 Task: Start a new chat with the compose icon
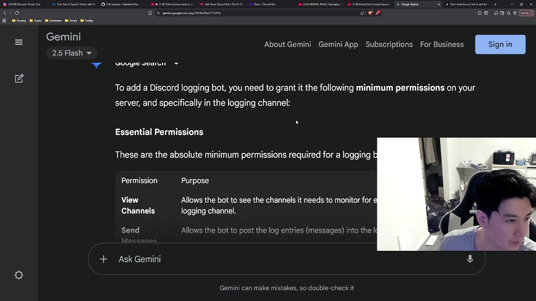point(19,79)
